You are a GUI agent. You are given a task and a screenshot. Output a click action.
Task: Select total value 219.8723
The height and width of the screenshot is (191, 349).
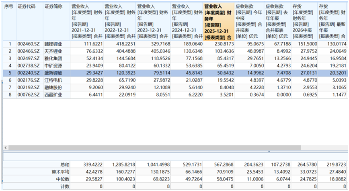(333, 165)
